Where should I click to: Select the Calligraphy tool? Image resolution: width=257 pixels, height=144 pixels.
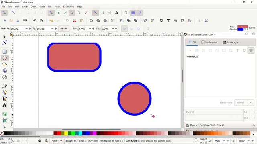point(4,99)
